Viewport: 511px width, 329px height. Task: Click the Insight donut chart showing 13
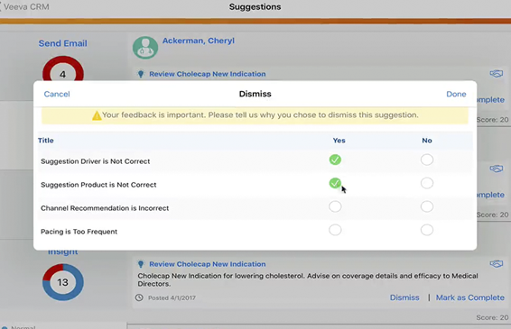63,282
